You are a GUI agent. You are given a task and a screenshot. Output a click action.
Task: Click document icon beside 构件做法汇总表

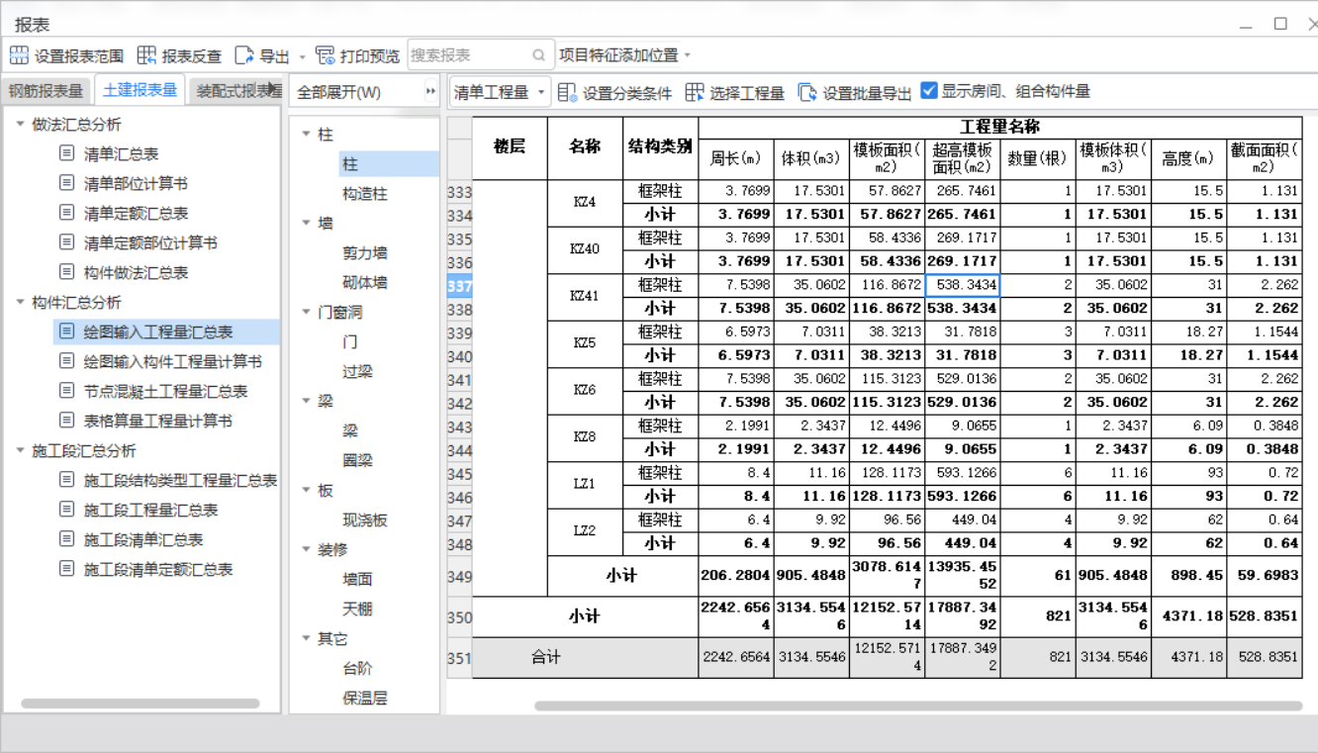pos(66,272)
